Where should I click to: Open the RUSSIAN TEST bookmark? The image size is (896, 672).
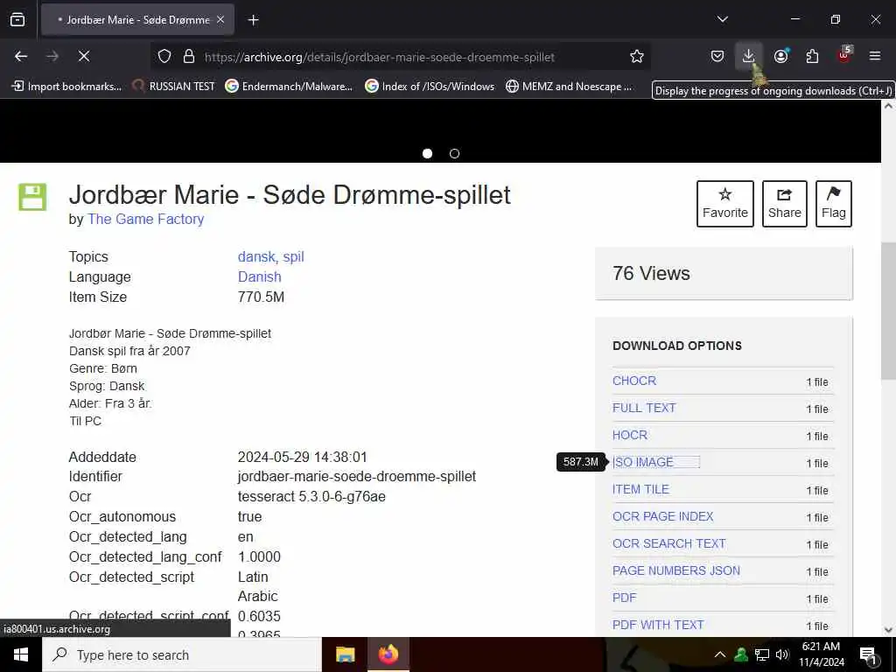point(173,87)
